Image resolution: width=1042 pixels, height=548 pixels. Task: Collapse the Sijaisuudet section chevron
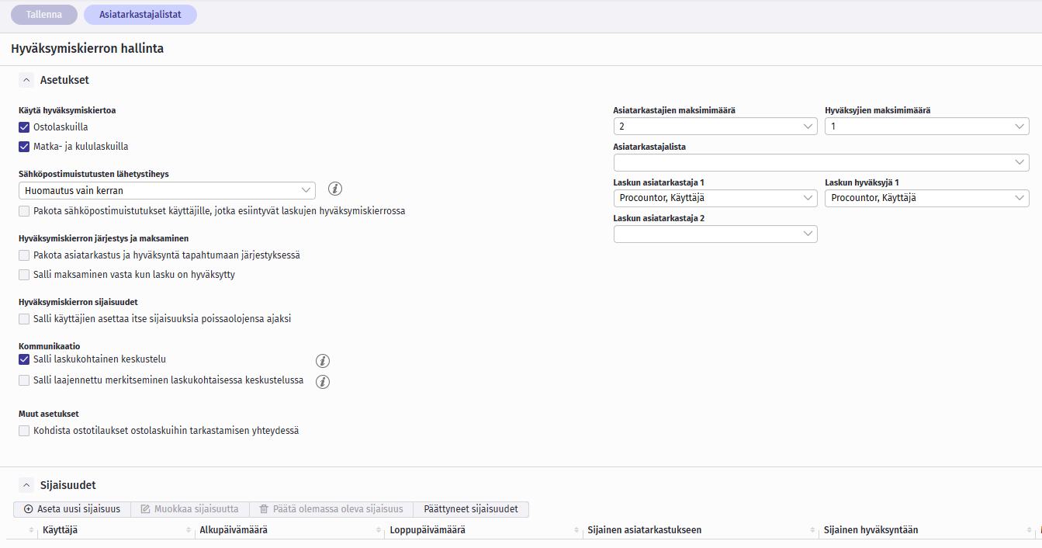click(x=26, y=485)
